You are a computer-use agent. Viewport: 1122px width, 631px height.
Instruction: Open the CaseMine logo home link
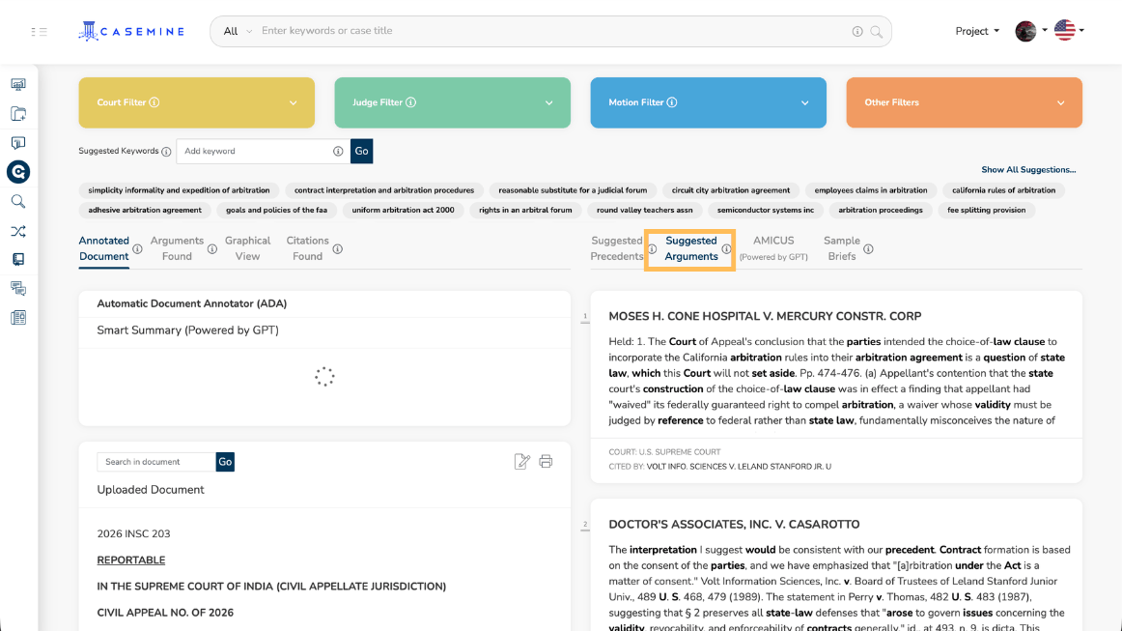131,32
